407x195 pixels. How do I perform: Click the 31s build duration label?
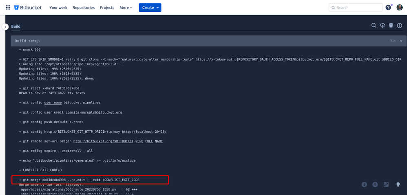(393, 41)
